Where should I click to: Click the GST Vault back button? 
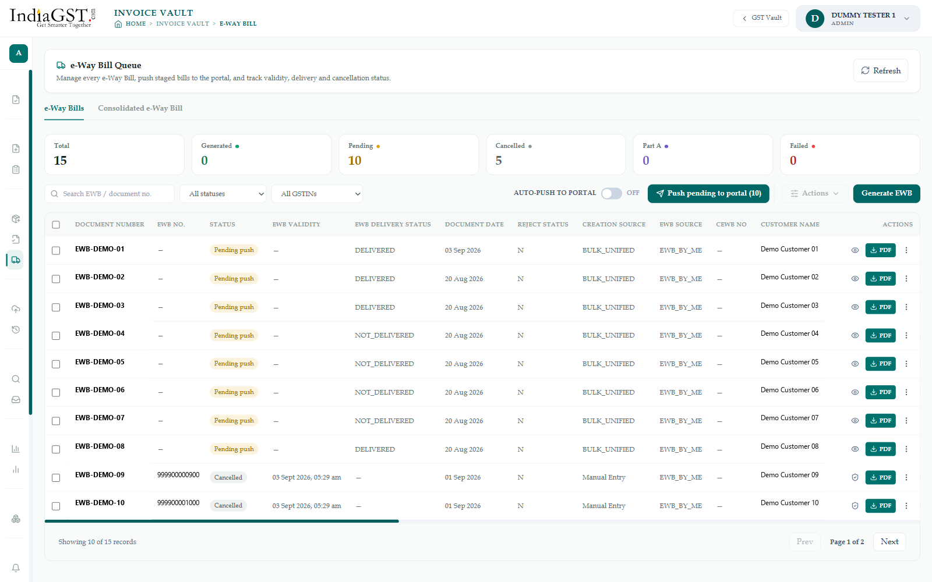click(761, 18)
